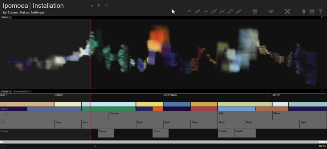Pick the third thin stroke brush icon
Image resolution: width=327 pixels, height=149 pixels.
[206, 11]
